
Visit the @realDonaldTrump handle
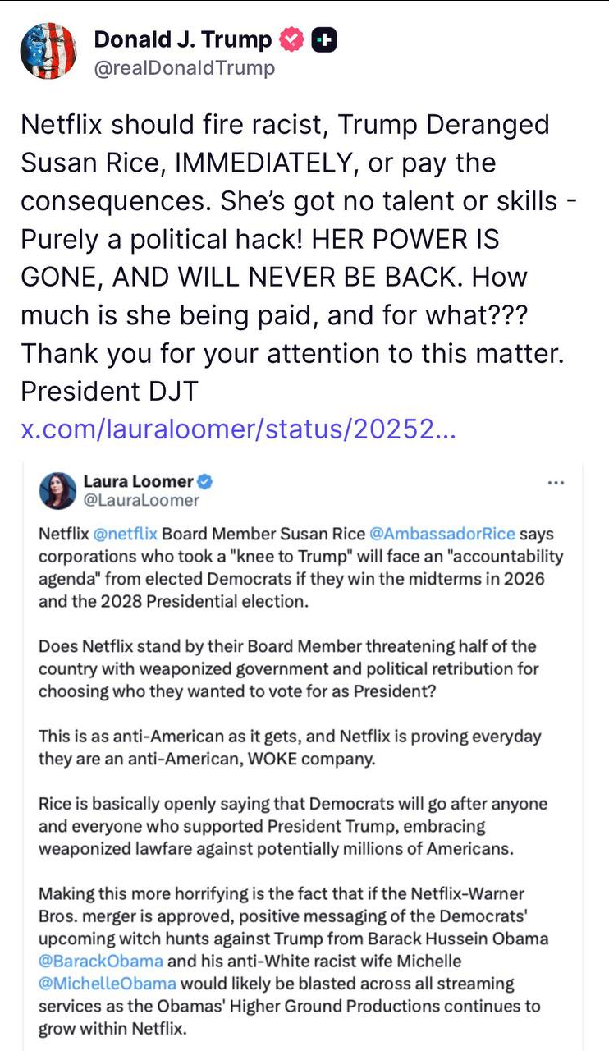coord(184,68)
